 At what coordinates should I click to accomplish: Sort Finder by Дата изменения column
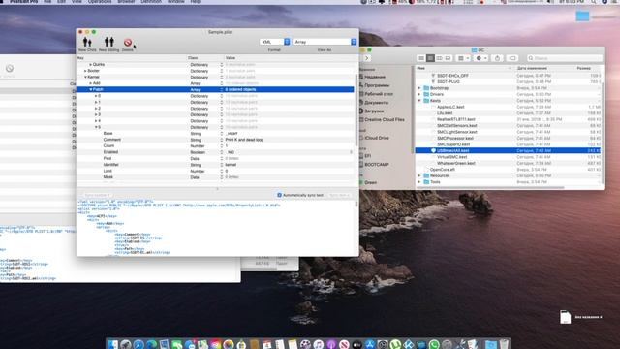(532, 68)
